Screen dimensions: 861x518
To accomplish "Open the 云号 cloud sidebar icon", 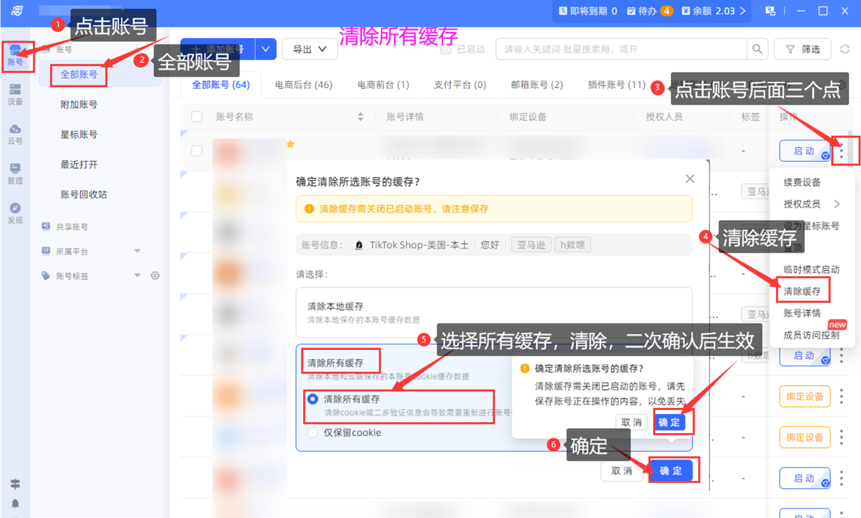I will tap(15, 134).
